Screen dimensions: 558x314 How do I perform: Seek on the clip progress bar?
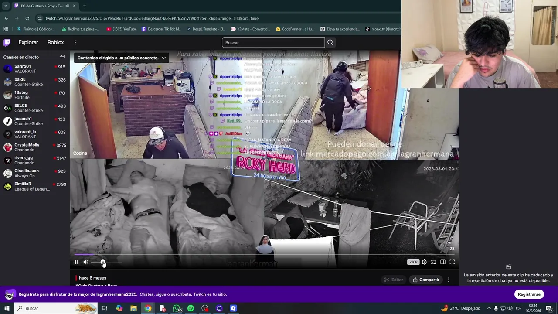(264, 254)
